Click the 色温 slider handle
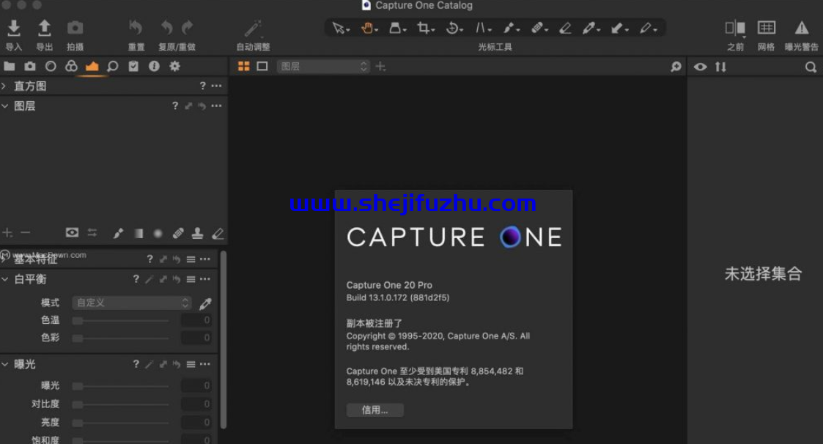The width and height of the screenshot is (823, 444). point(78,321)
